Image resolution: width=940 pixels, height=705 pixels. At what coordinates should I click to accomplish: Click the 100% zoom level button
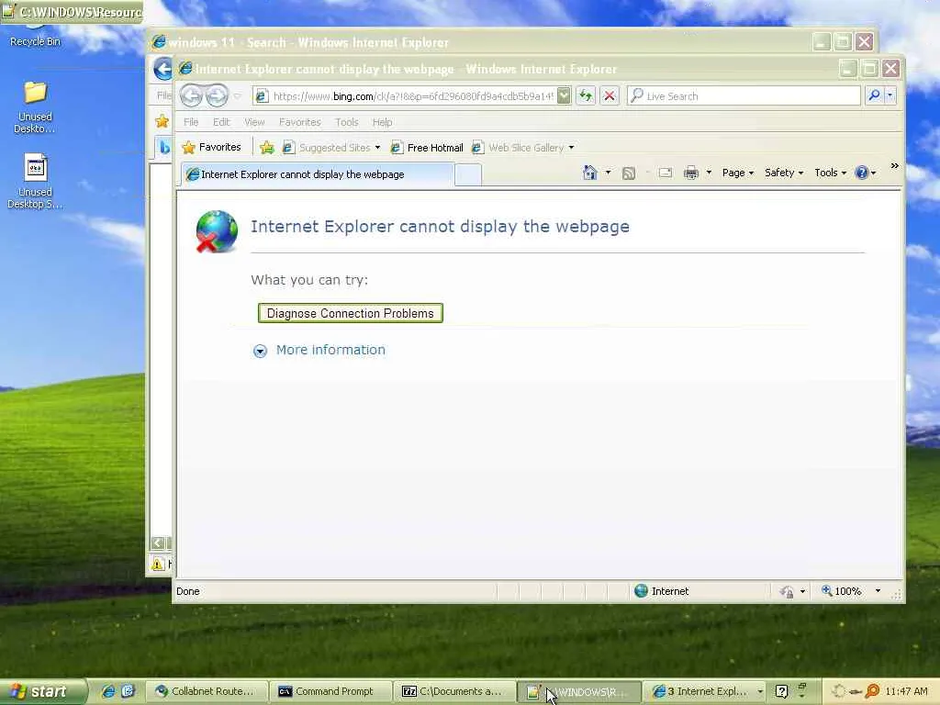[x=842, y=591]
